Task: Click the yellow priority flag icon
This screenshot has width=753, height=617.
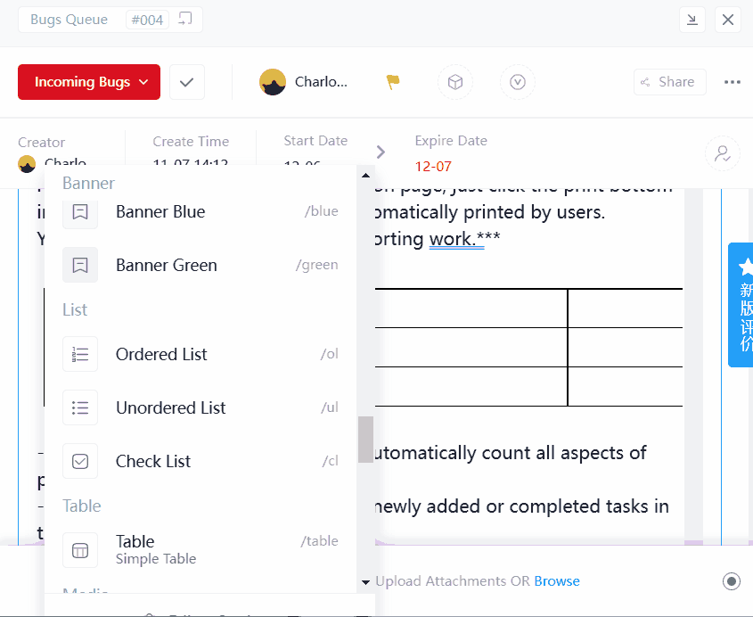Action: (393, 82)
